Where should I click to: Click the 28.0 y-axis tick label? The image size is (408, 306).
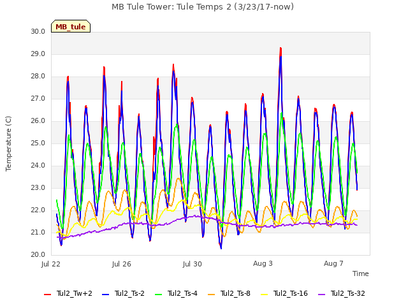[38, 76]
